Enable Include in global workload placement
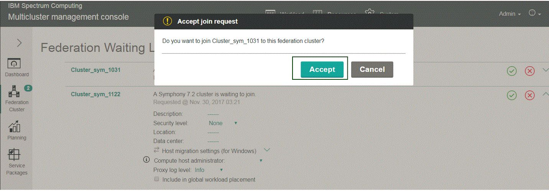The image size is (549, 191). click(x=156, y=179)
